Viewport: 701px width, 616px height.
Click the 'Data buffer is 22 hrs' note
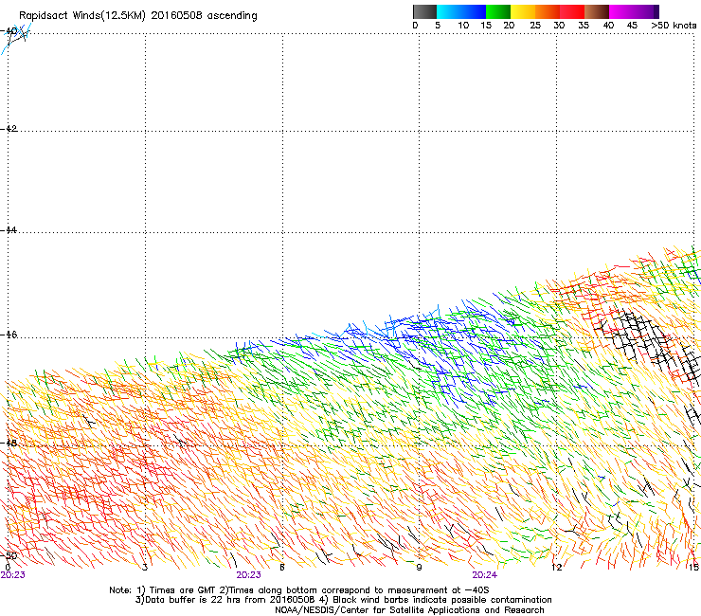coord(343,600)
